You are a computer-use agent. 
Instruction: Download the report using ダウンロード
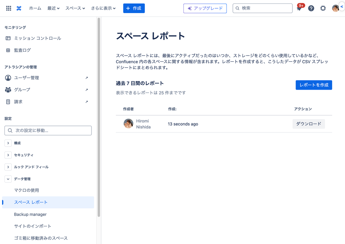coord(308,124)
